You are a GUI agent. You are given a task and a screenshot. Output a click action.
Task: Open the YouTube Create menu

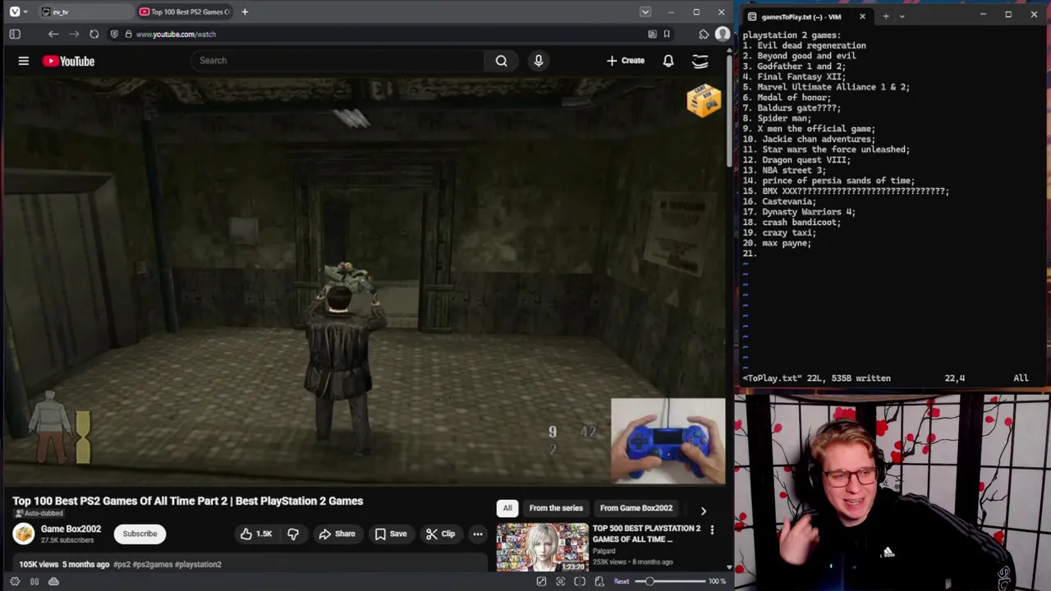(626, 60)
